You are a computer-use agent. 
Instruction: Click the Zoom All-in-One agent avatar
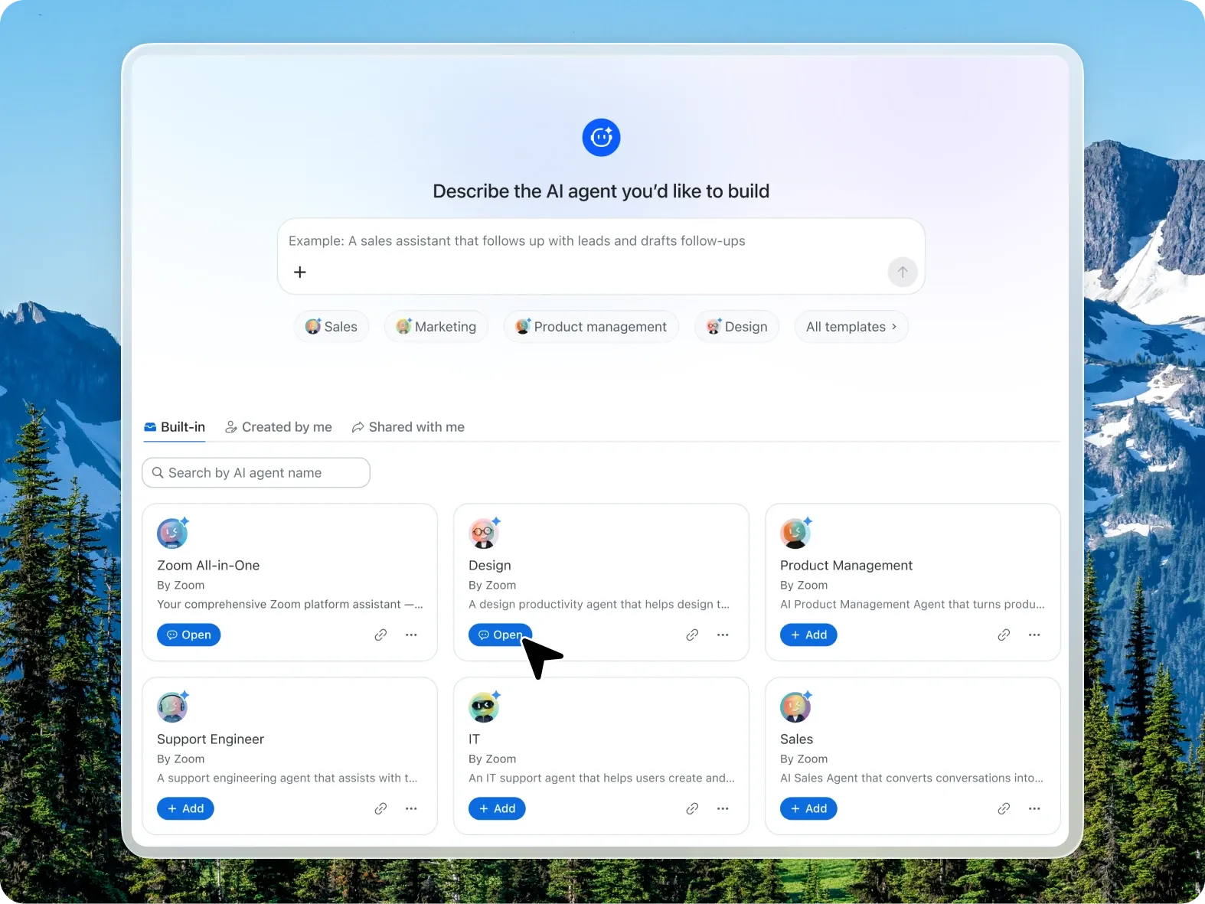pos(173,533)
